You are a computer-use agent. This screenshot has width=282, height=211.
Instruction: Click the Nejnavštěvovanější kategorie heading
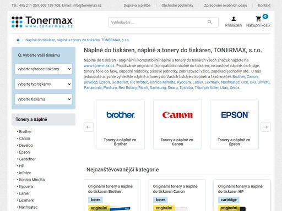123,170
